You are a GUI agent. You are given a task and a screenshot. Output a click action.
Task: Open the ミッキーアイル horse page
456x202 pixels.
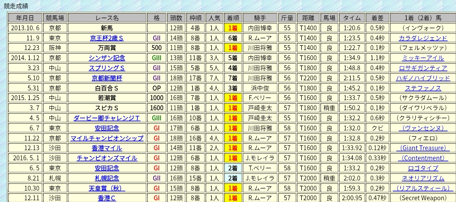[x=422, y=58]
